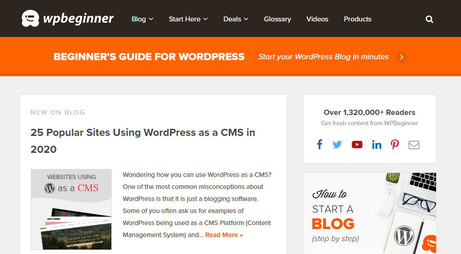Click the Websites Using WordPress as CMS thumbnail
This screenshot has width=461, height=254.
point(71,209)
